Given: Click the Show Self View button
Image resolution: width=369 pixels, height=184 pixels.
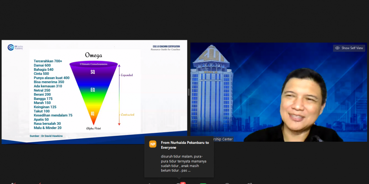Looking at the screenshot, I should pos(349,48).
